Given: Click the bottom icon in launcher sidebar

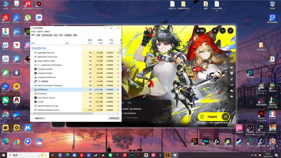Looking at the screenshot, I should [231, 97].
